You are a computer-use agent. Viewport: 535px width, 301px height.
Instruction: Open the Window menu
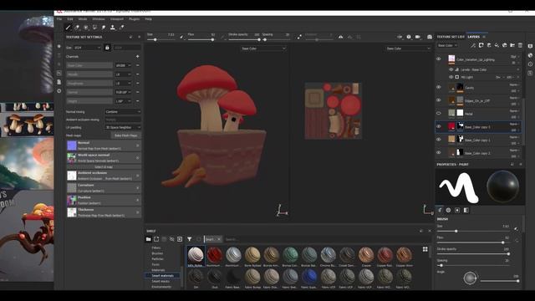coord(99,19)
